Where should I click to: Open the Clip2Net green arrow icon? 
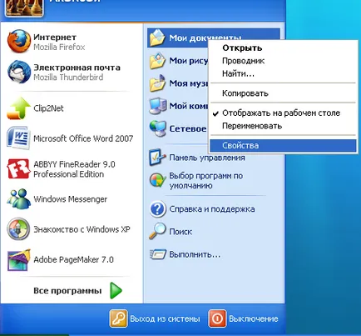tap(18, 108)
